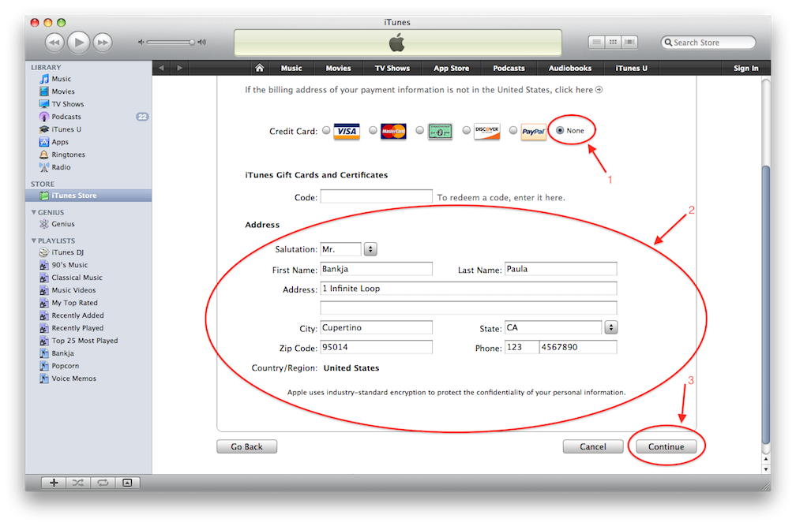Open the Podcasts store tab
Viewport: 796px width, 526px height.
point(509,68)
